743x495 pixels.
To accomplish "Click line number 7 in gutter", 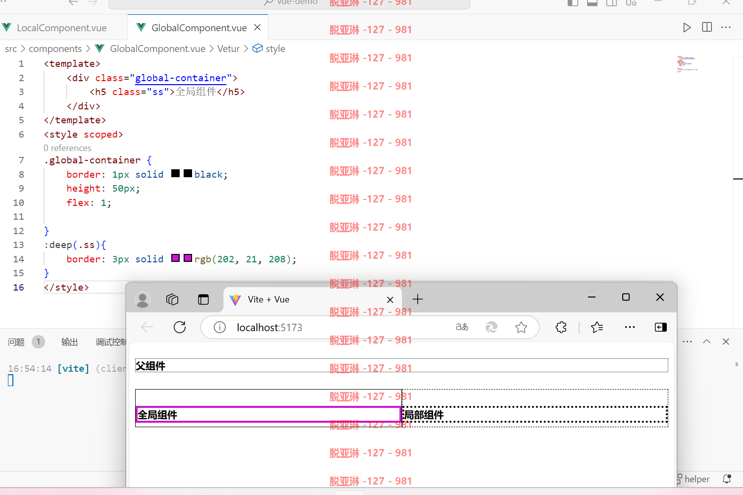I will pyautogui.click(x=21, y=160).
